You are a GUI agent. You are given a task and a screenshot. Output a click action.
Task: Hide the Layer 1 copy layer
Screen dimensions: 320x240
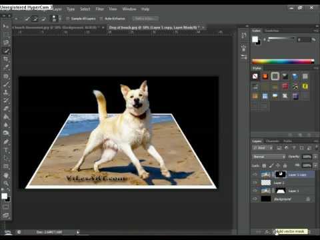click(x=255, y=175)
